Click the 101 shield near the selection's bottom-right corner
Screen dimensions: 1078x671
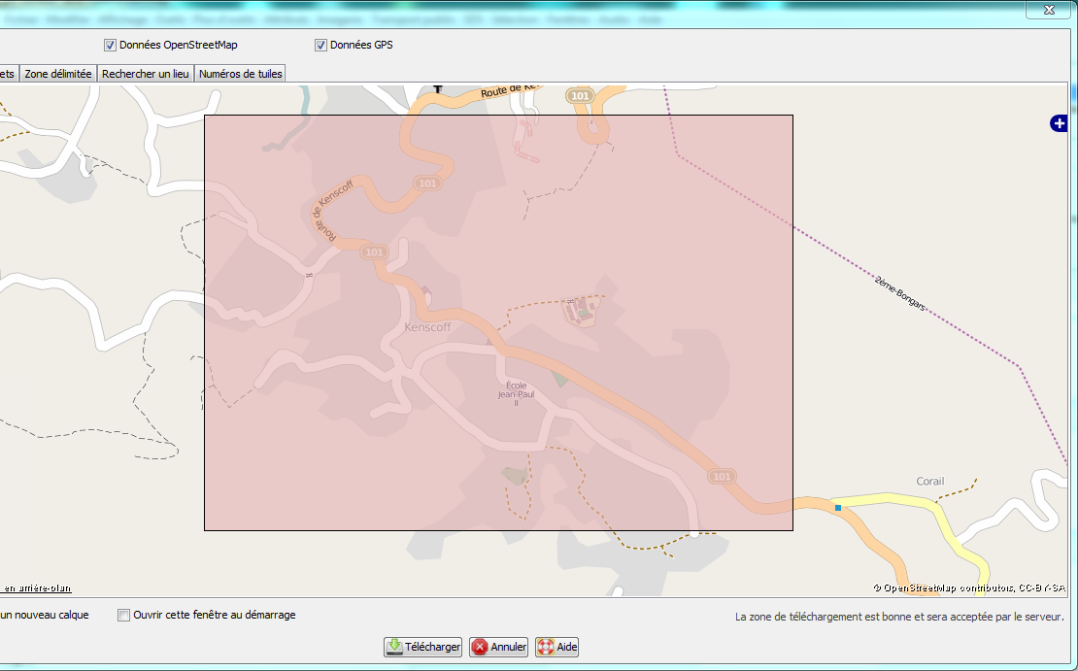pos(721,477)
